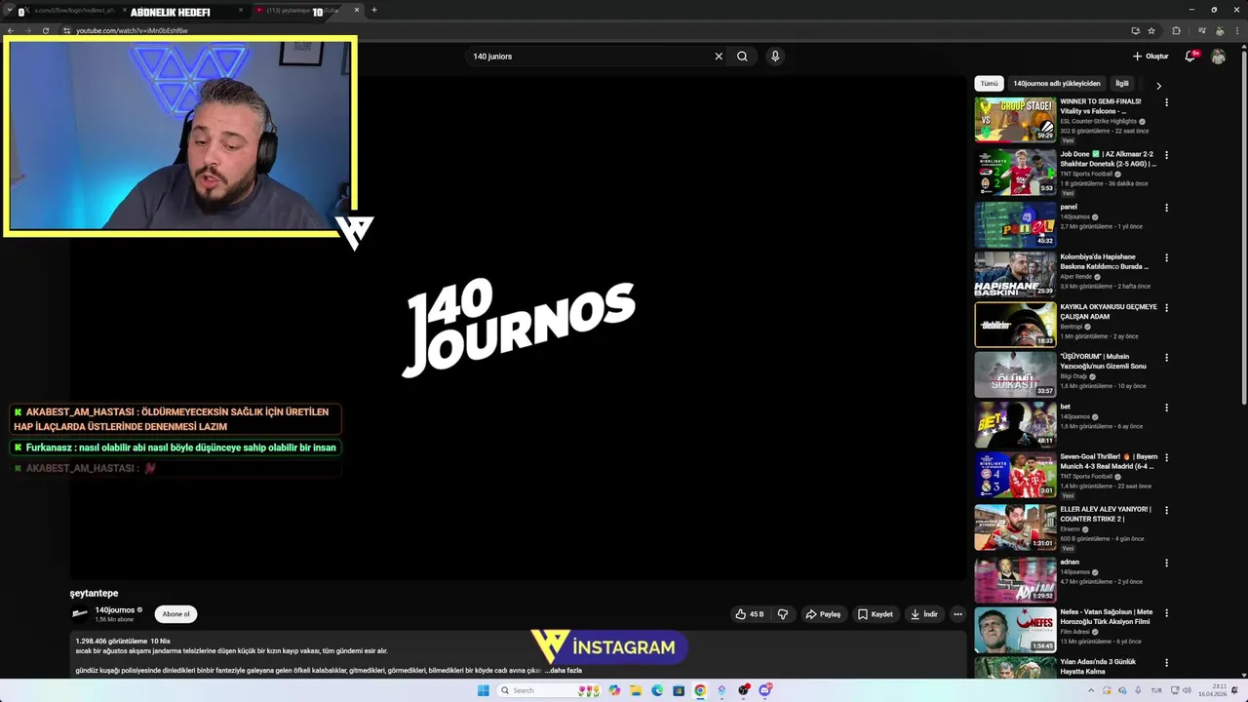The width and height of the screenshot is (1248, 702).
Task: Open site information icon beside the URL
Action: pyautogui.click(x=66, y=30)
